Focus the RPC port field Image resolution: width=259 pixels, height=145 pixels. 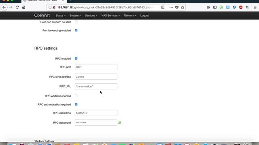click(x=96, y=67)
